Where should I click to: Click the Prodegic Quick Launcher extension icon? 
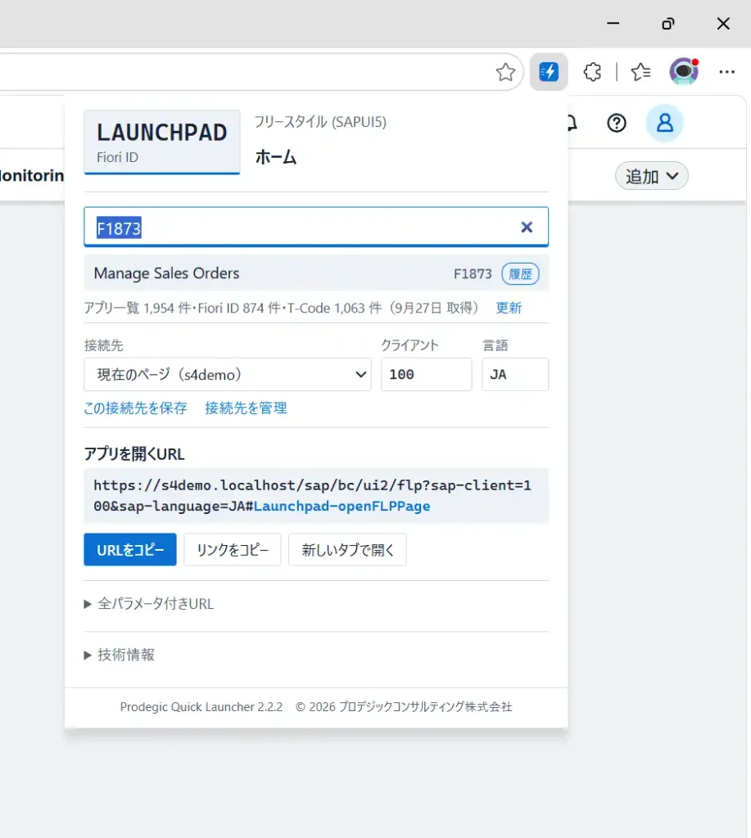[548, 72]
